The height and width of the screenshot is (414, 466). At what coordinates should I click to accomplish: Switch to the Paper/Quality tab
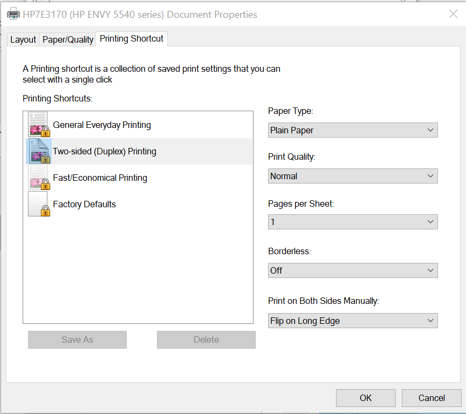click(67, 39)
